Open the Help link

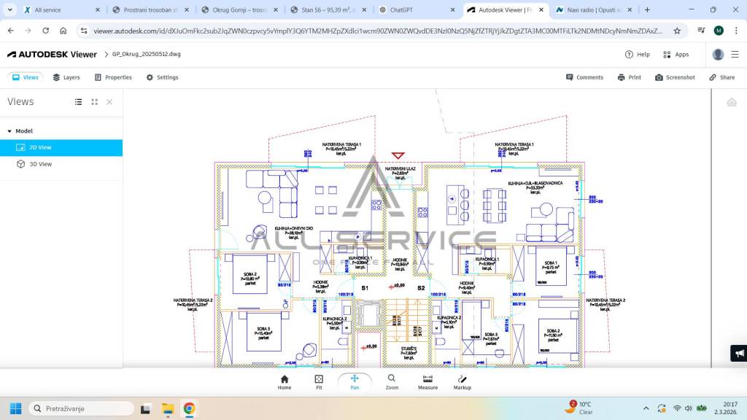point(637,55)
